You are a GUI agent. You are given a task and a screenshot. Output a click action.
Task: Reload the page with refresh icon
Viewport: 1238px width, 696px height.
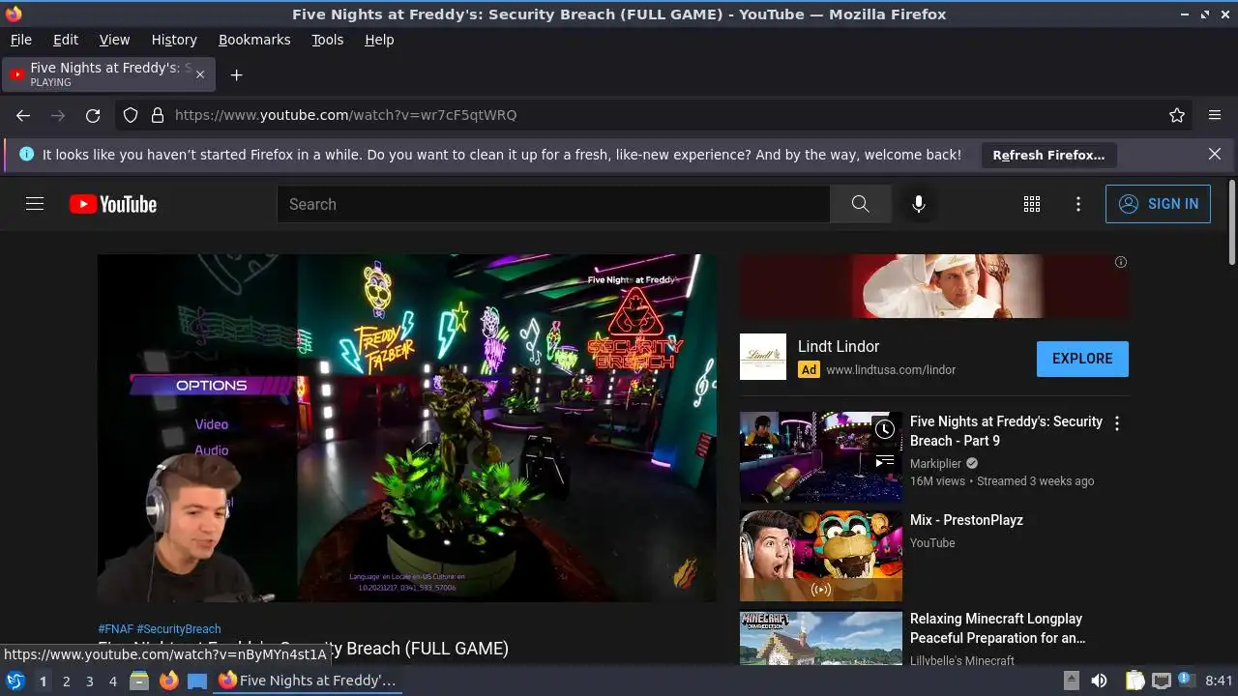(x=93, y=115)
